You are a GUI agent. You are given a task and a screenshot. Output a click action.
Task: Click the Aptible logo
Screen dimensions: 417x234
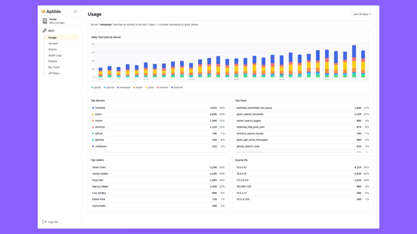click(x=51, y=11)
